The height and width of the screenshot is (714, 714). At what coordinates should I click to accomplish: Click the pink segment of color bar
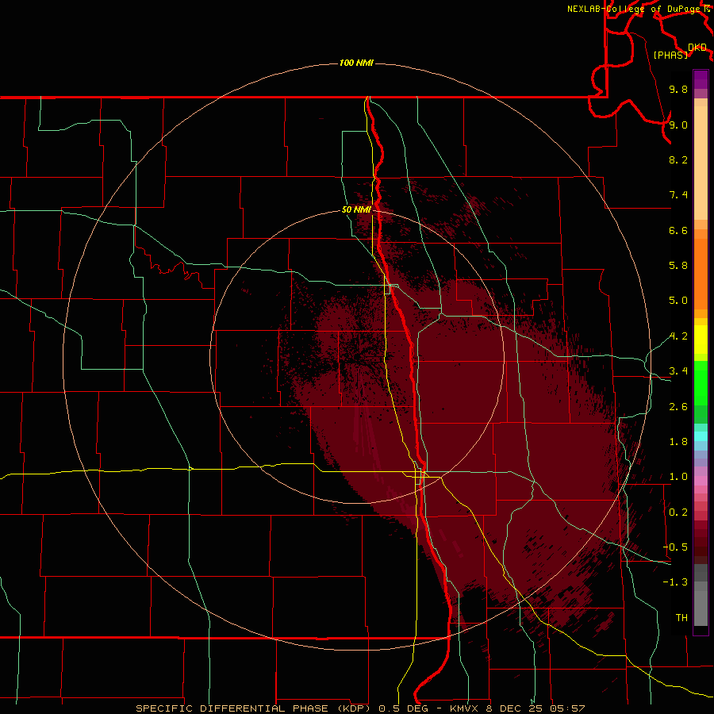701,481
